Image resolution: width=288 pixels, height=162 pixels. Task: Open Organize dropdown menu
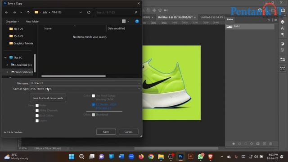[x=12, y=22]
